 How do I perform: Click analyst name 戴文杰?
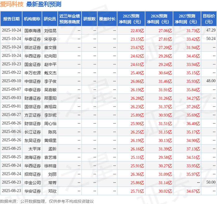(50, 73)
